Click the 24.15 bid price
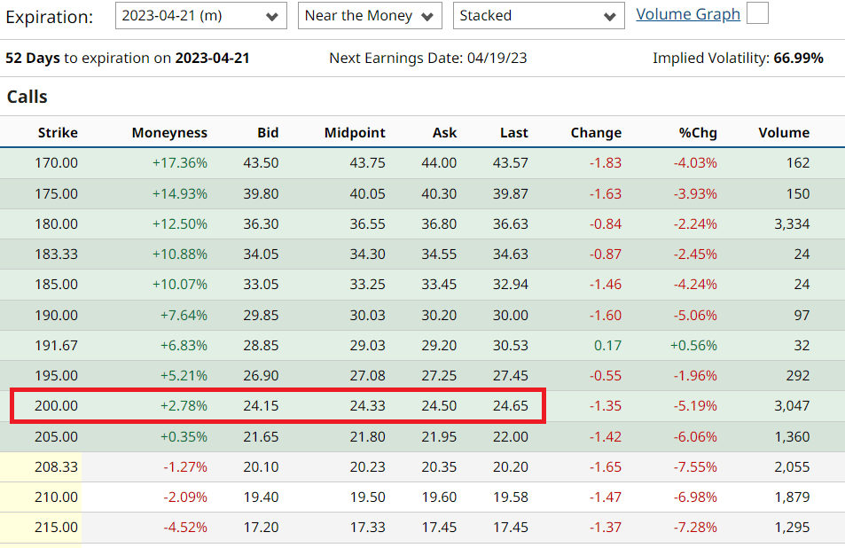The height and width of the screenshot is (548, 845). 261,406
